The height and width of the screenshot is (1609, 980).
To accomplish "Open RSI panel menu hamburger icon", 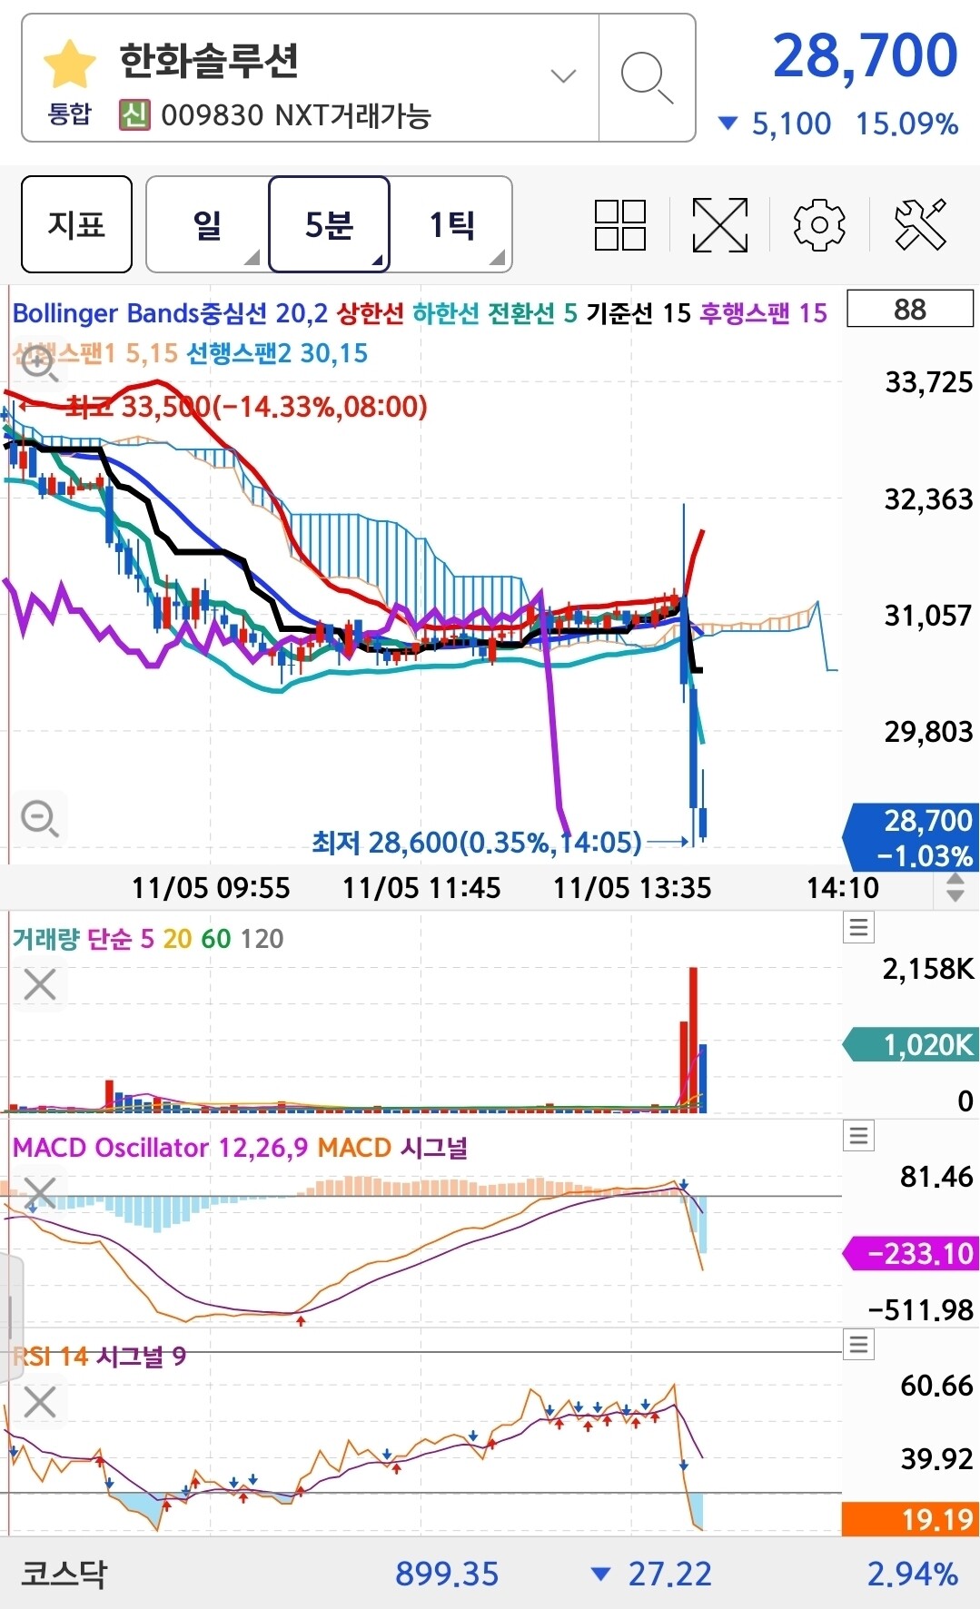I will point(859,1344).
